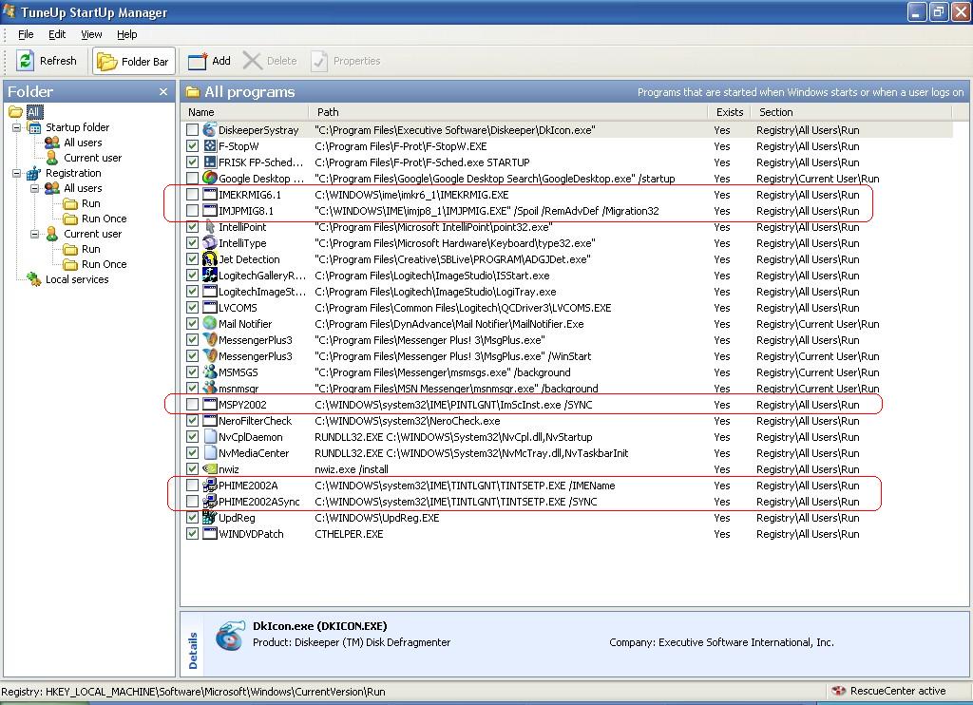Screen dimensions: 973x705
Task: Close the Folder panel
Action: click(x=163, y=92)
